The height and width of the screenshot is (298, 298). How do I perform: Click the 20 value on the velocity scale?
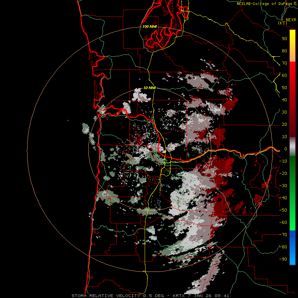(284, 124)
